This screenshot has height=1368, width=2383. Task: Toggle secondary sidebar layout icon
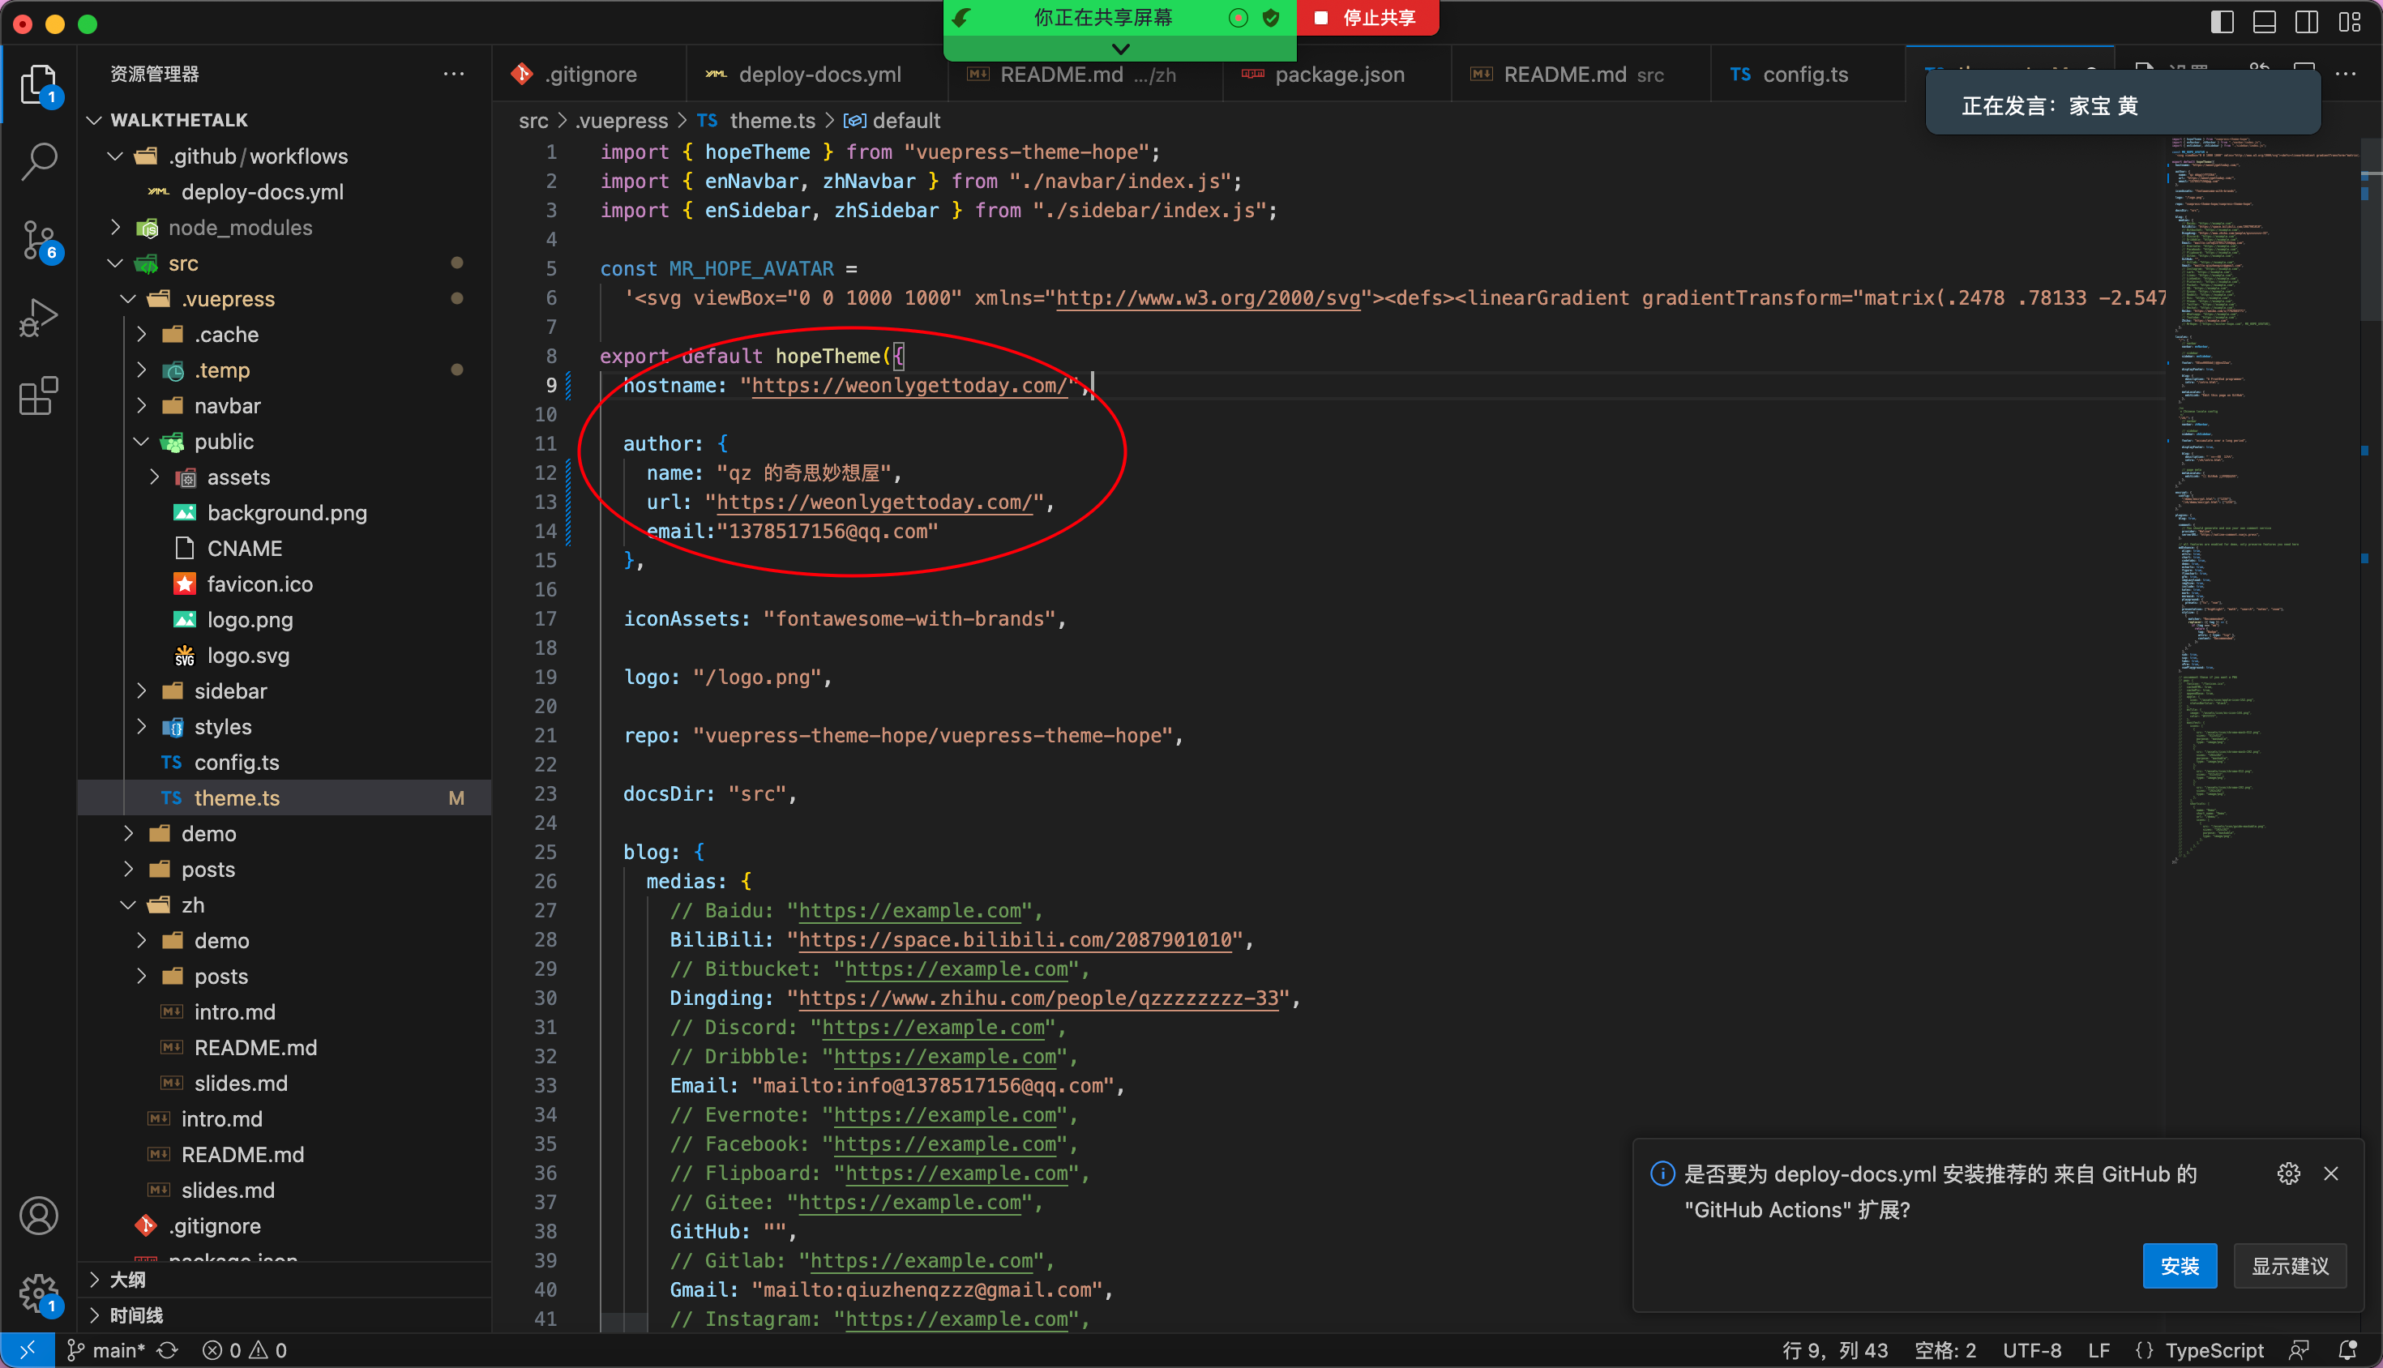(2307, 22)
